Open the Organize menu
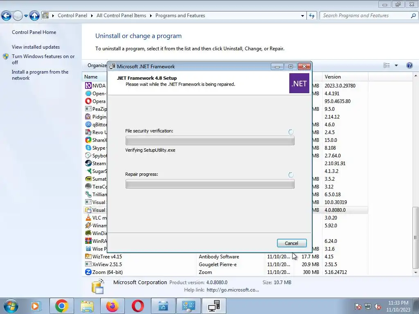Screen dimensions: 419x314 click(97, 65)
